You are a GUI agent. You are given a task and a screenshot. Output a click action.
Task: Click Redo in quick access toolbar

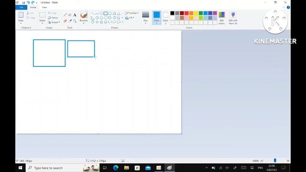pyautogui.click(x=33, y=2)
